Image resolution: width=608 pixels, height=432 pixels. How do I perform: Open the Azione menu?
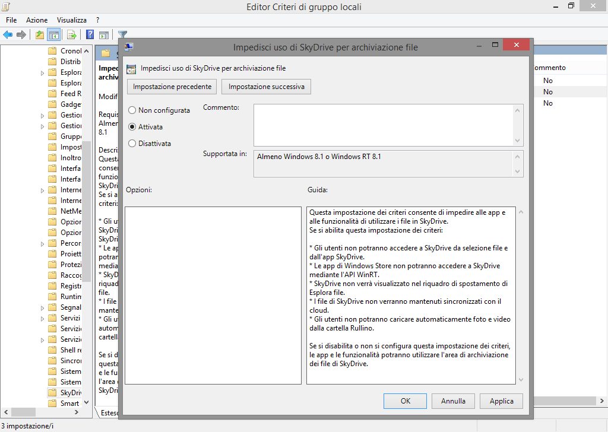pyautogui.click(x=36, y=20)
